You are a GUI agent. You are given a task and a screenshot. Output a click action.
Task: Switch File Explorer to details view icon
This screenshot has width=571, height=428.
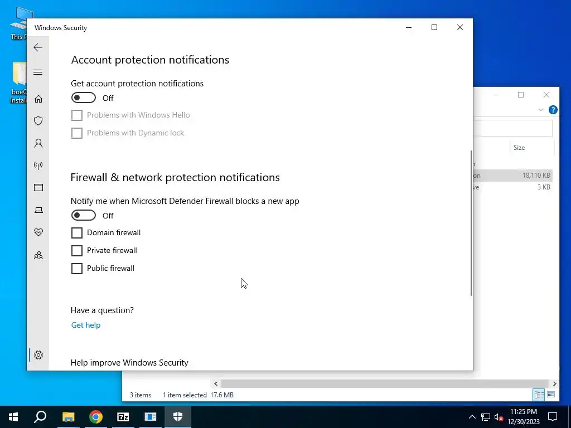click(x=539, y=395)
